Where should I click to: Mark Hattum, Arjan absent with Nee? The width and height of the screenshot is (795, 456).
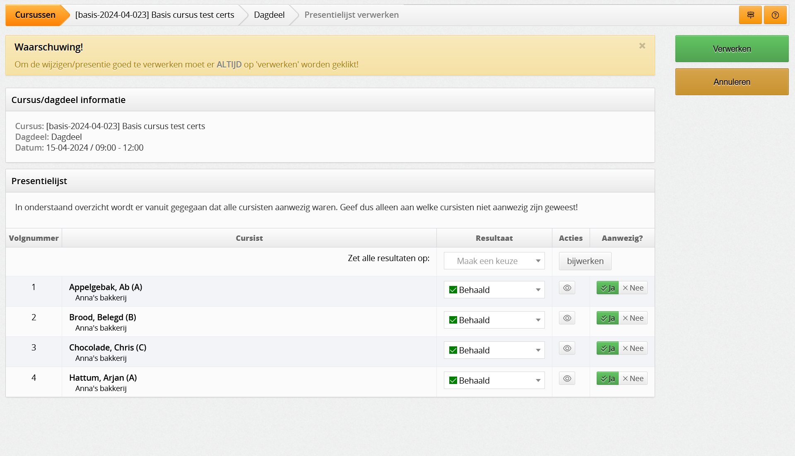pyautogui.click(x=633, y=379)
